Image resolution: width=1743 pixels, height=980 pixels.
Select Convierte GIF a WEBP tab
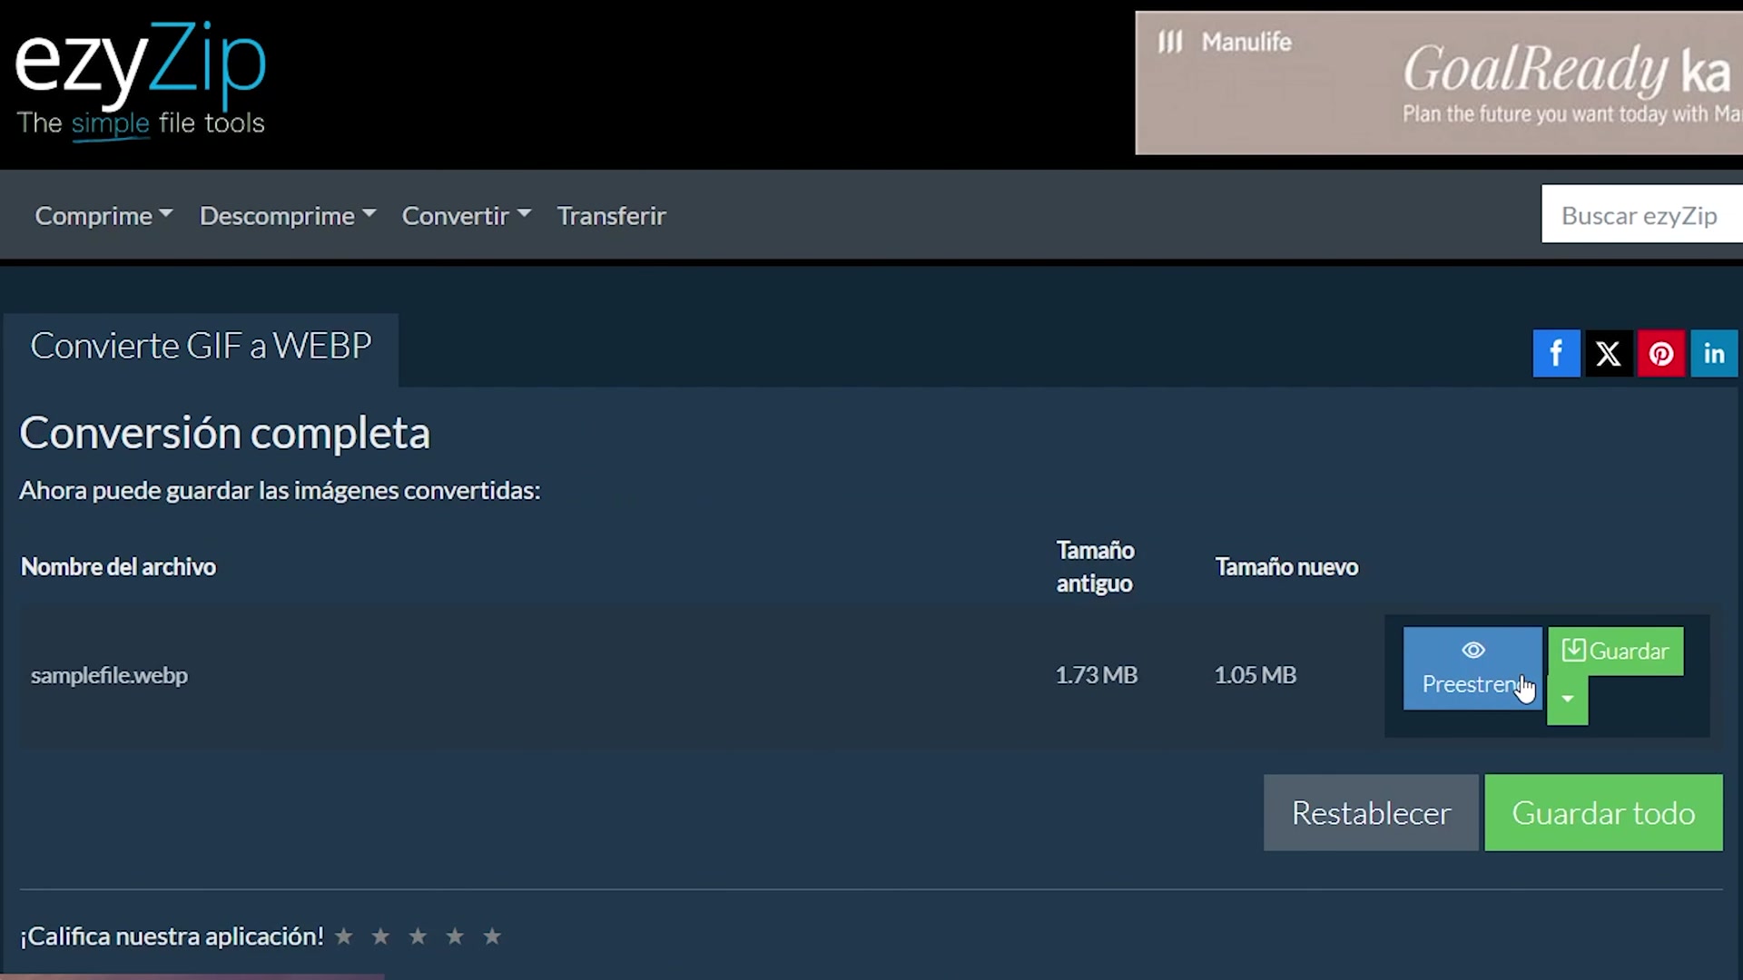pyautogui.click(x=201, y=347)
